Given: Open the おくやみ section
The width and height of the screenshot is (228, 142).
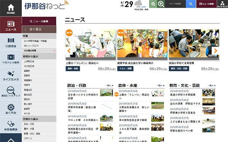Looking at the screenshot, I should coord(11,108).
